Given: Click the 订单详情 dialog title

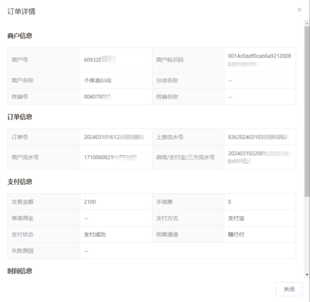Looking at the screenshot, I should pyautogui.click(x=22, y=11).
